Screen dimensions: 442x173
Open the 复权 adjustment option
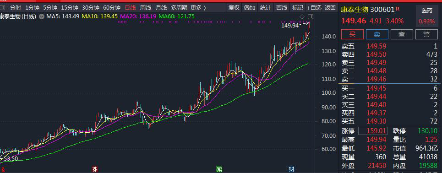pyautogui.click(x=234, y=8)
